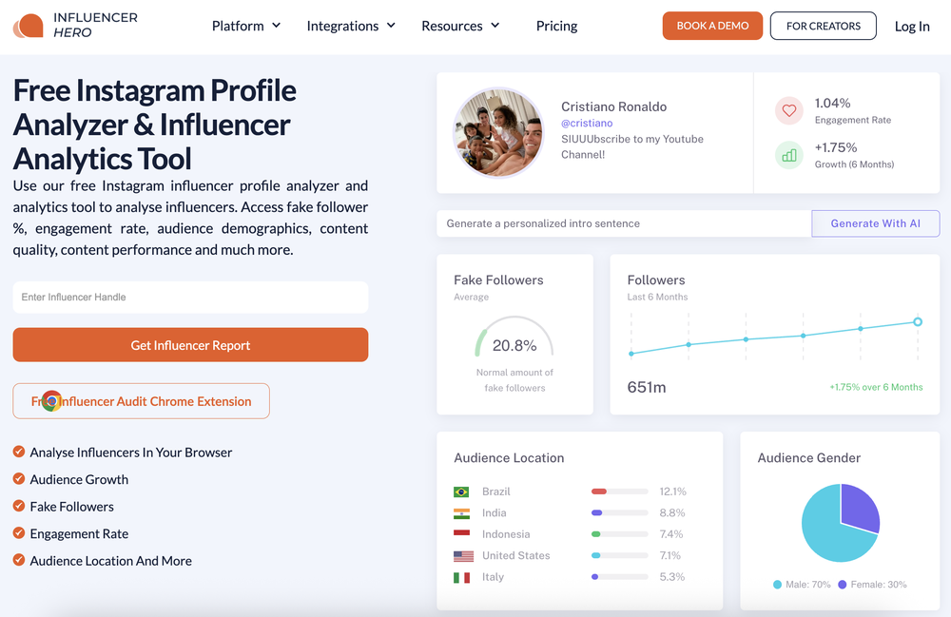Click the United States flag icon
Image resolution: width=951 pixels, height=617 pixels.
pos(463,556)
